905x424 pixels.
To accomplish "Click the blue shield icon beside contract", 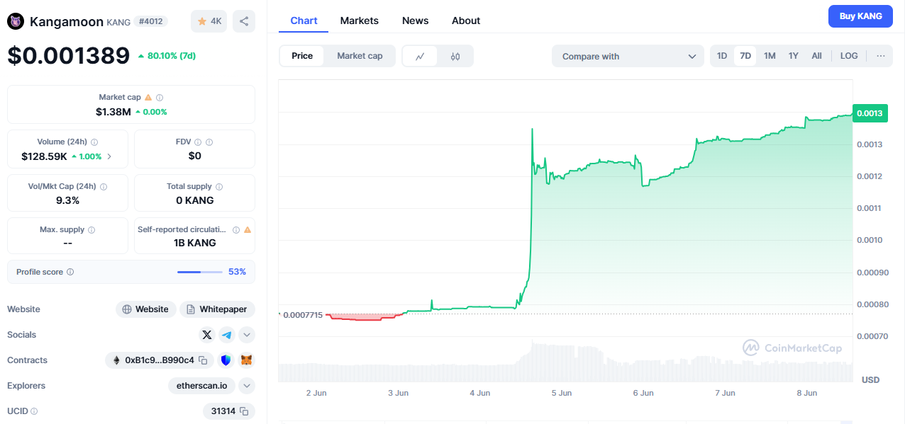I will 226,360.
